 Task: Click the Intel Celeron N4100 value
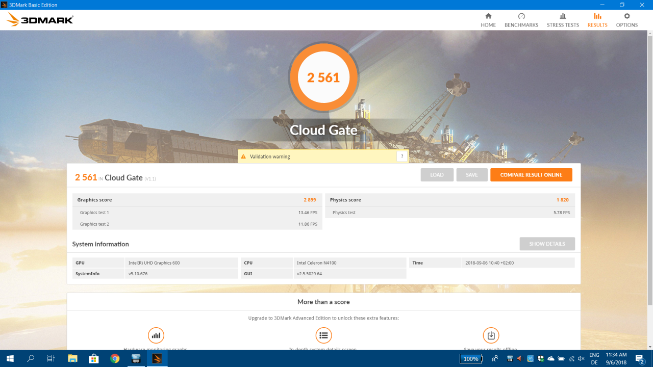[x=317, y=263]
